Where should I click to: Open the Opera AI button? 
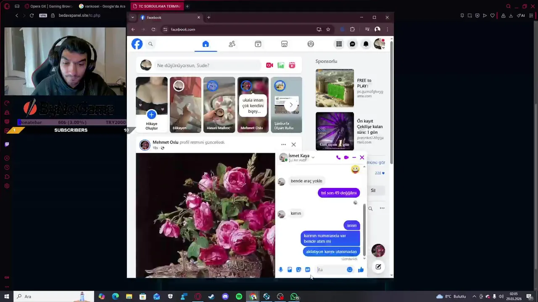[x=521, y=16]
